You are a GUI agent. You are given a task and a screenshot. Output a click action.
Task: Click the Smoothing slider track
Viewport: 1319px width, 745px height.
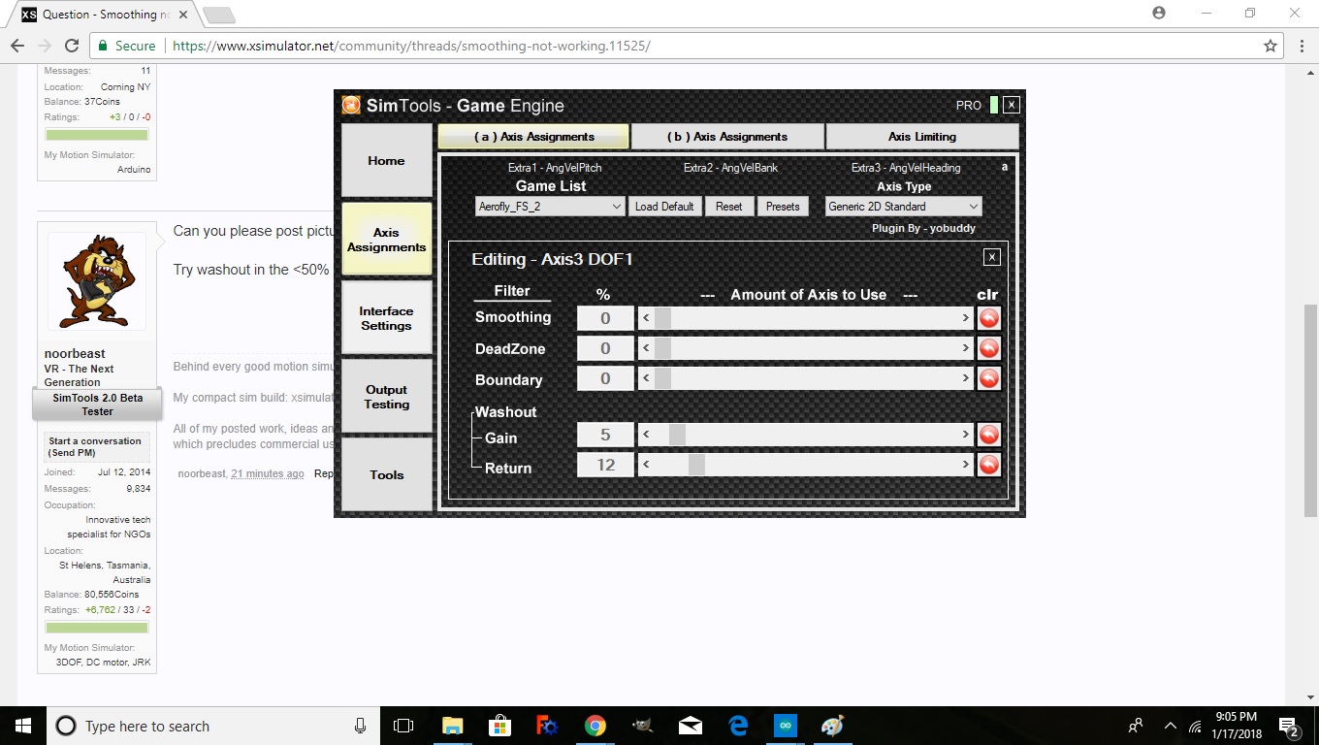[806, 317]
